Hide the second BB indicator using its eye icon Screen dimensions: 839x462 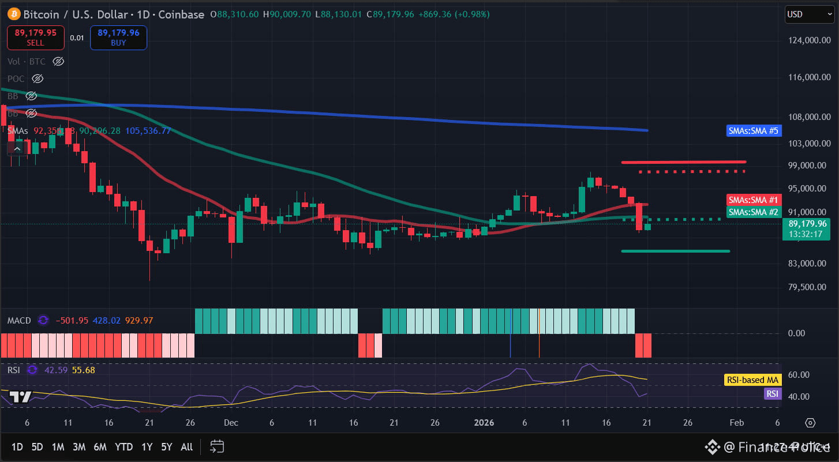pyautogui.click(x=31, y=113)
